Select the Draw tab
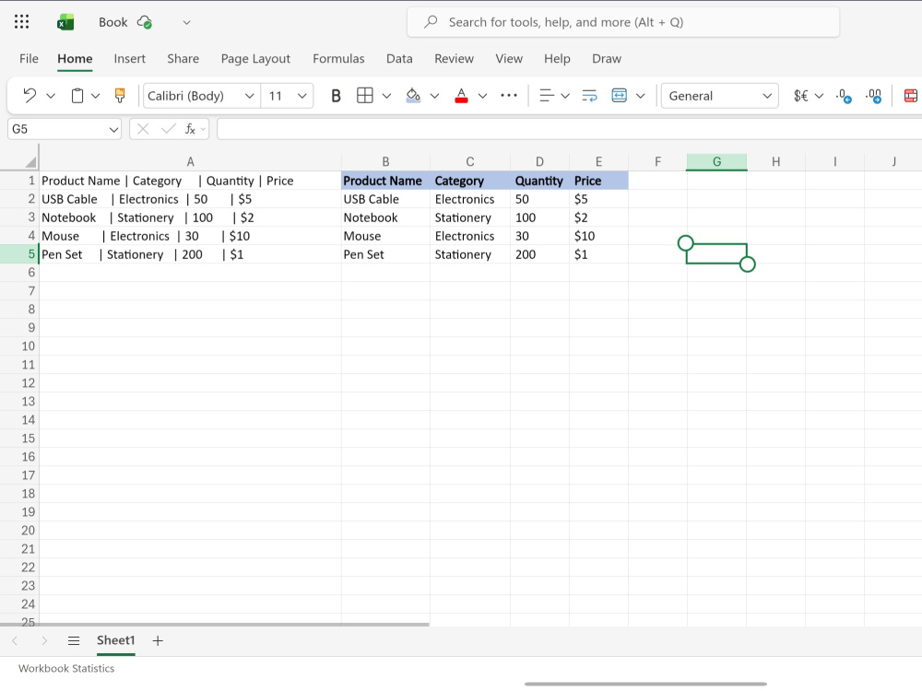Image resolution: width=922 pixels, height=691 pixels. (607, 59)
